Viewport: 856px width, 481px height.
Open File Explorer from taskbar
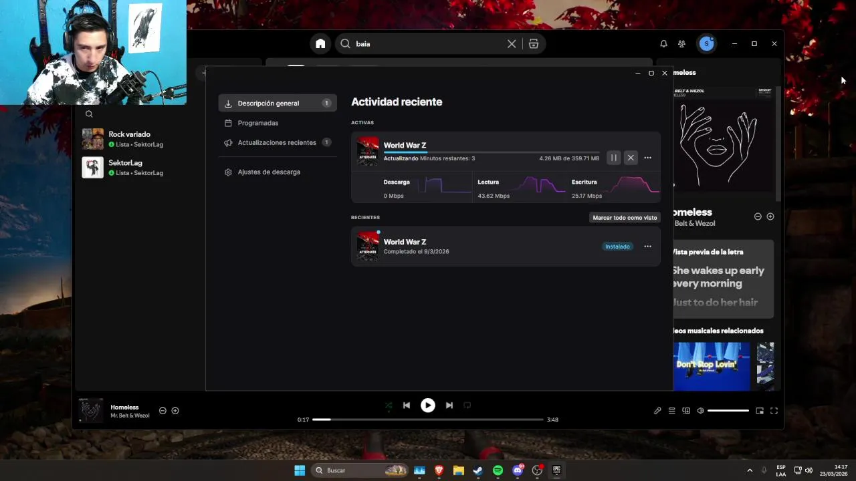pos(458,470)
